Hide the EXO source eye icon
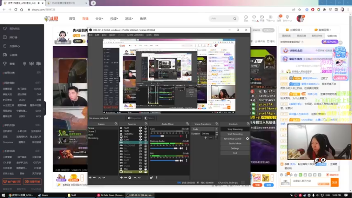 click(x=140, y=137)
